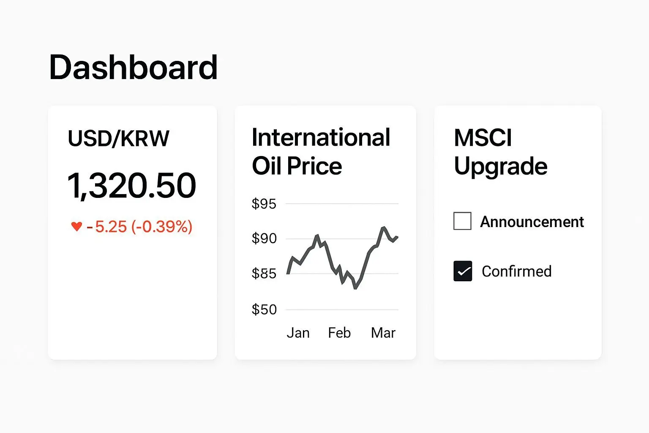Viewport: 649px width, 433px height.
Task: Open the MSCI Upgrade card title
Action: (x=500, y=151)
